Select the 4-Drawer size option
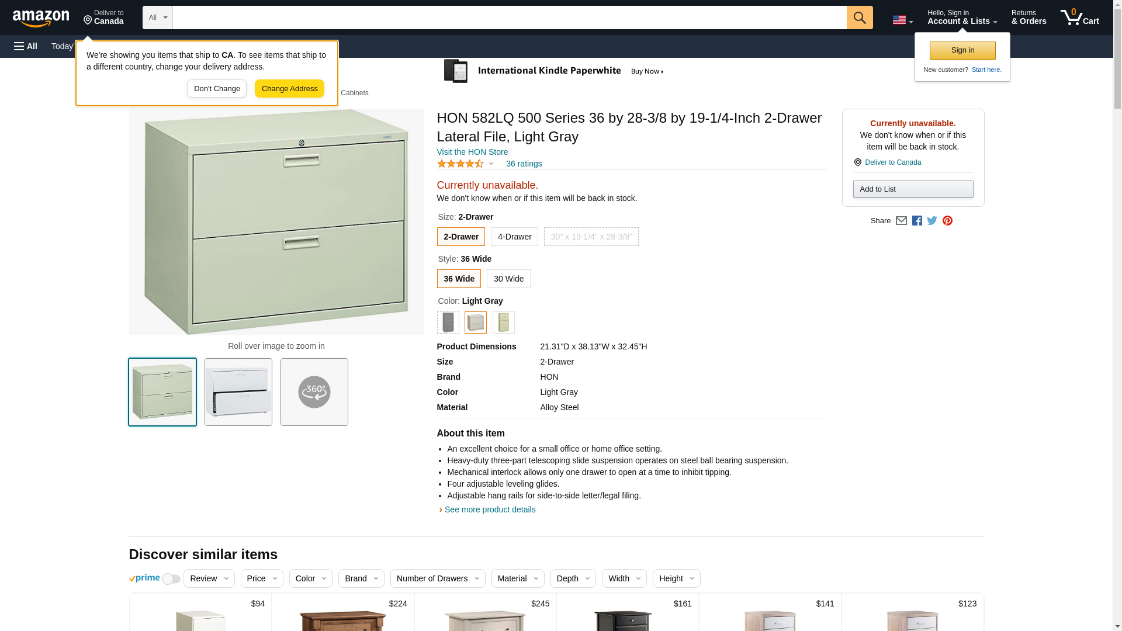The width and height of the screenshot is (1122, 631). point(514,237)
